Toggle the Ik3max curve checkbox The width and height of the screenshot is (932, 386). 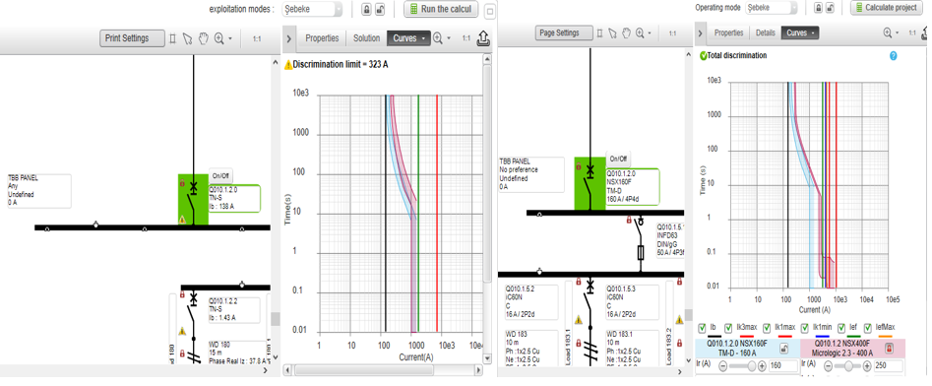[x=728, y=328]
